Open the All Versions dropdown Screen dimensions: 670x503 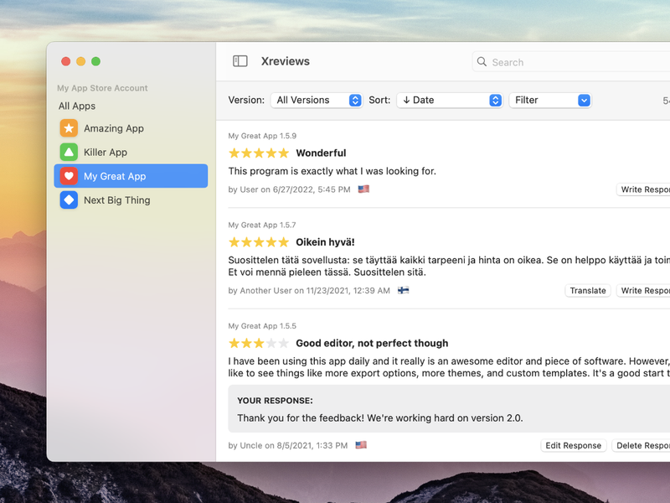317,100
